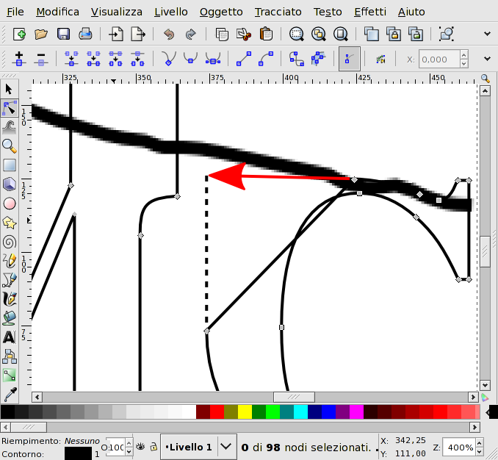
Task: Expand the node toolbar overflow arrow
Action: [487, 59]
